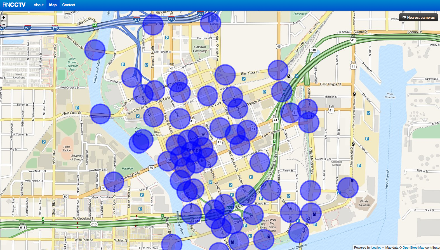Pick the camera circle on West Cass St
Viewport: 440px width, 250px height.
point(100,114)
